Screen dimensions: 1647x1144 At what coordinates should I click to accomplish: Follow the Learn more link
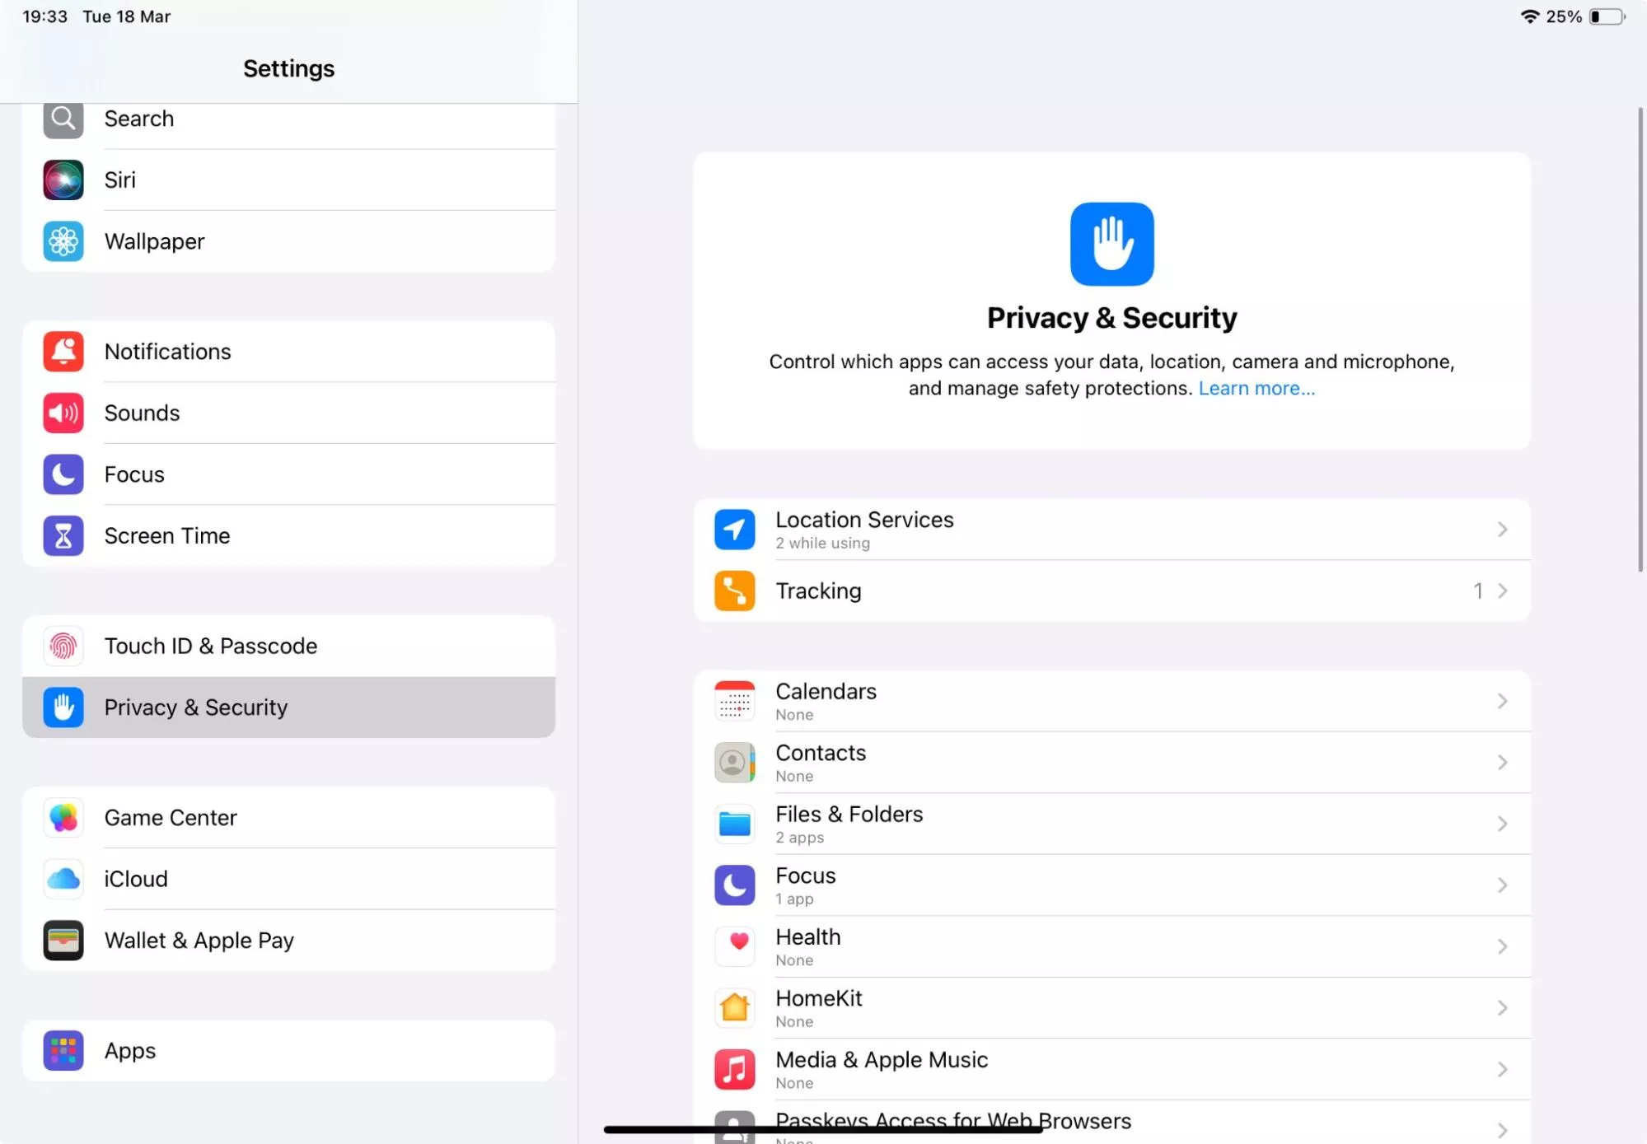click(1256, 389)
